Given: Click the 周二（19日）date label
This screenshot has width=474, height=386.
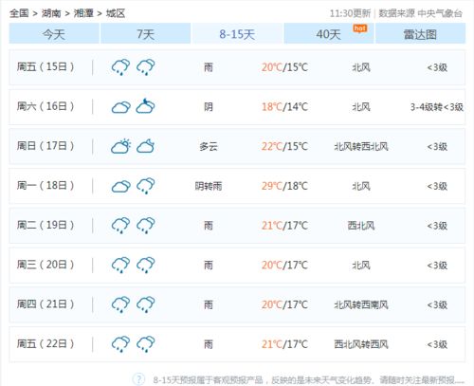Looking at the screenshot, I should (46, 225).
